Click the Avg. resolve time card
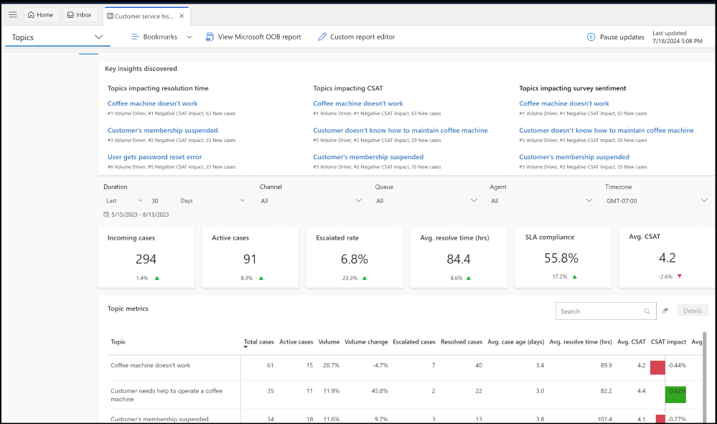 click(459, 258)
